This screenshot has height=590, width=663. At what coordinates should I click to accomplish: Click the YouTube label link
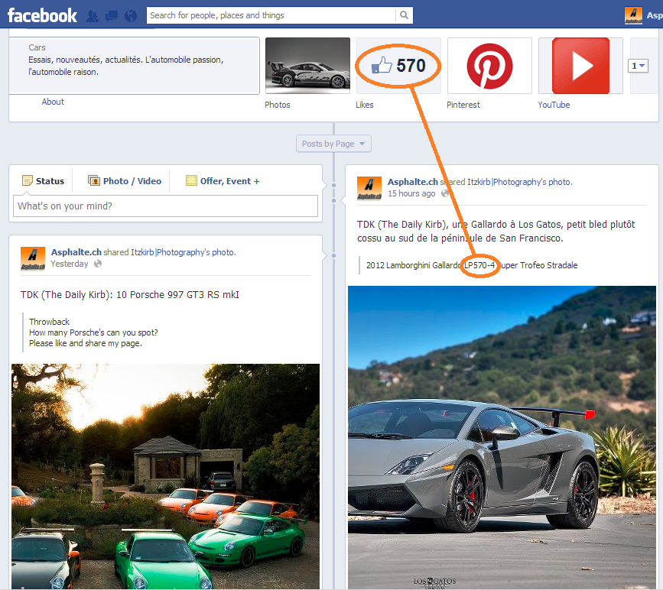(x=554, y=105)
